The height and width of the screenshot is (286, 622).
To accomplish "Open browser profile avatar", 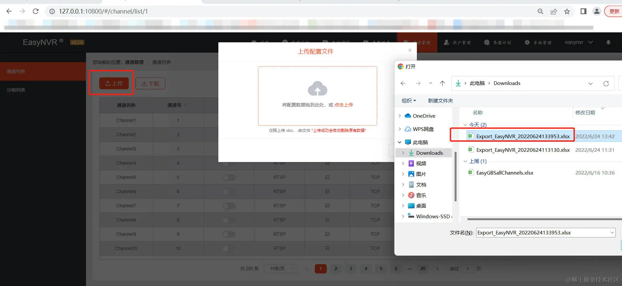I will point(597,11).
